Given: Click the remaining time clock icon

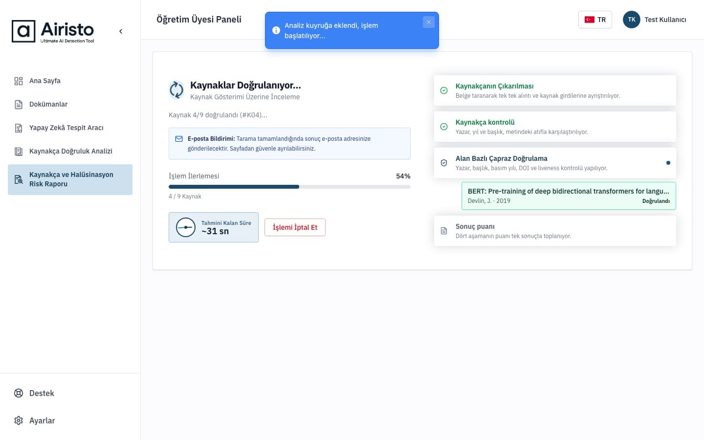Looking at the screenshot, I should [x=186, y=227].
